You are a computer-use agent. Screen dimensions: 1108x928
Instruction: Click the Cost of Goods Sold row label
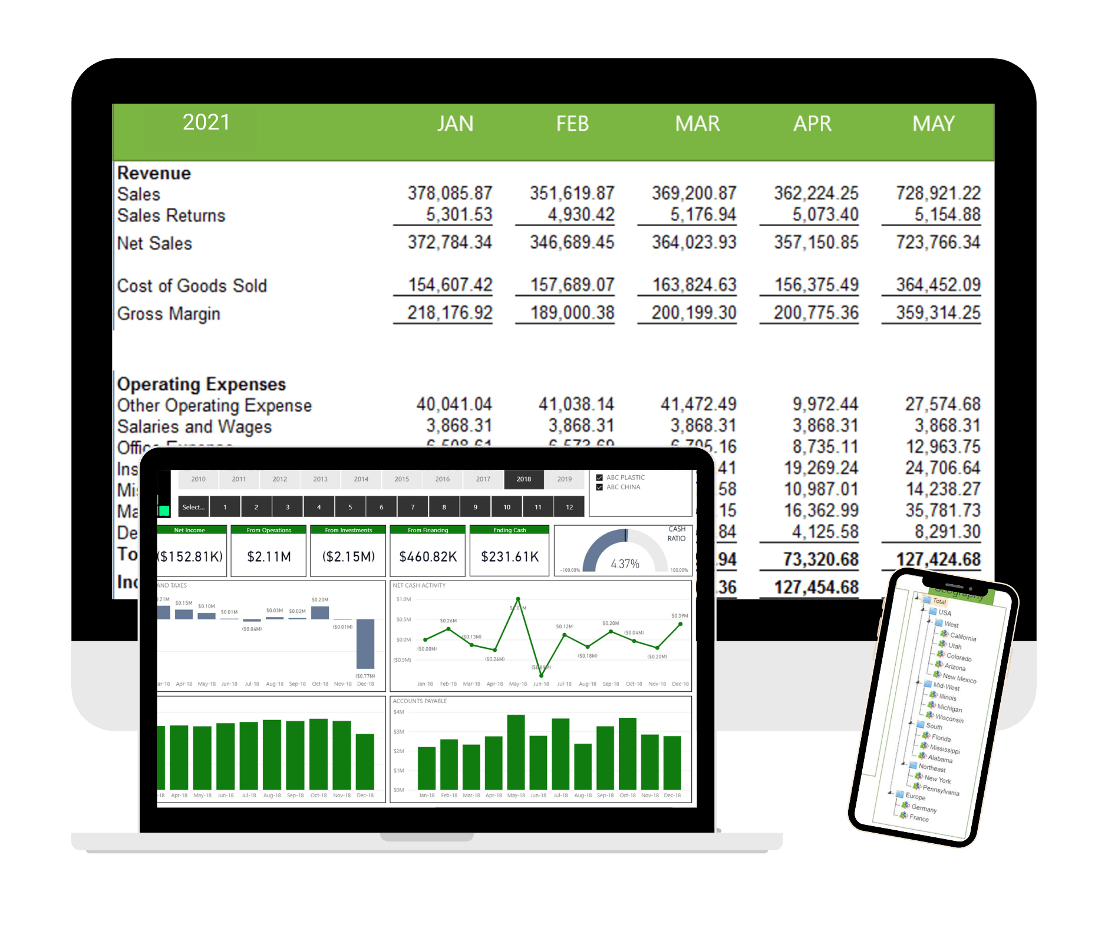tap(192, 286)
